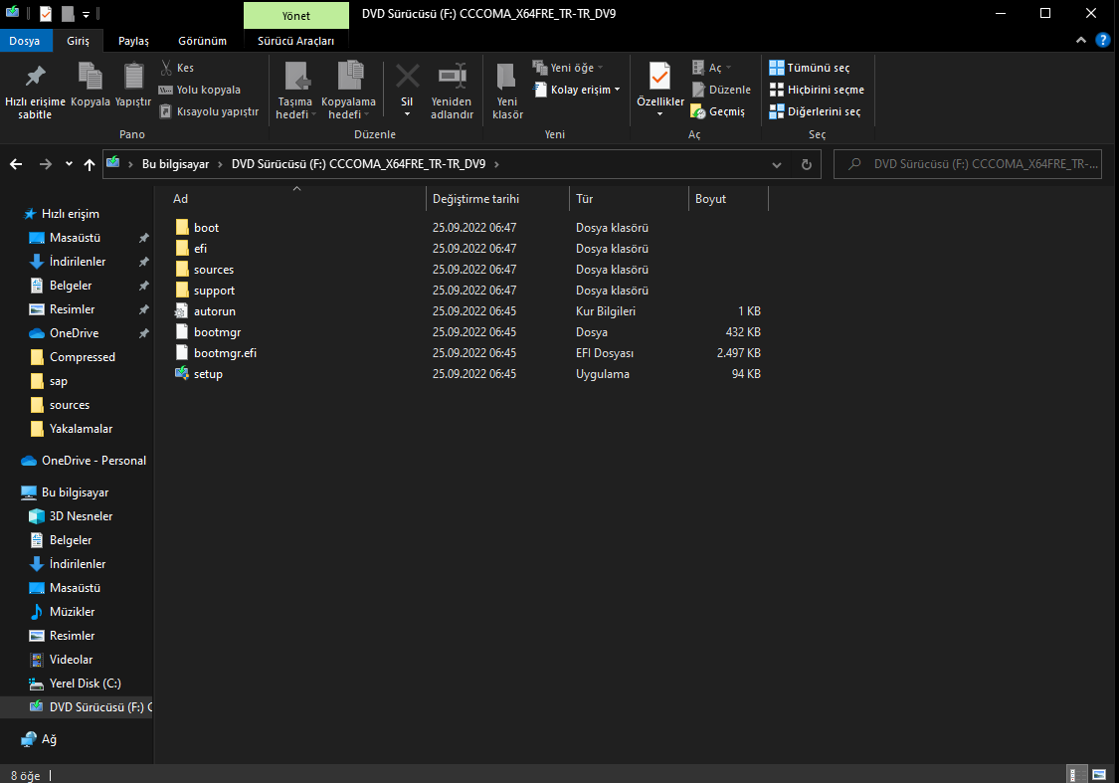Switch to the Görünüm ribbon tab
This screenshot has height=783, width=1119.
(203, 41)
